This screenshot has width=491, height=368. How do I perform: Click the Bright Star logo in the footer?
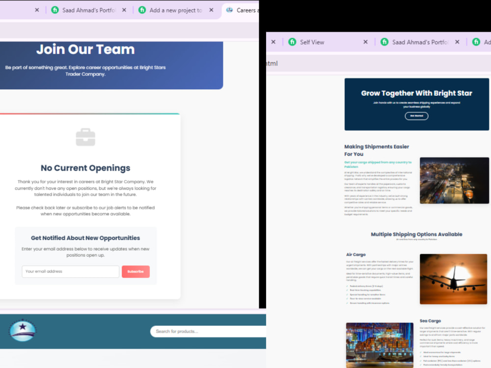coord(23,330)
